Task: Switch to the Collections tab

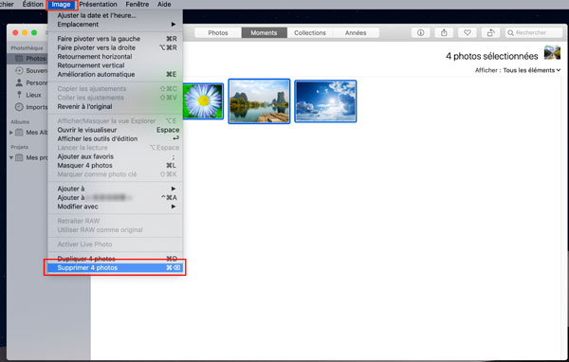Action: 310,32
